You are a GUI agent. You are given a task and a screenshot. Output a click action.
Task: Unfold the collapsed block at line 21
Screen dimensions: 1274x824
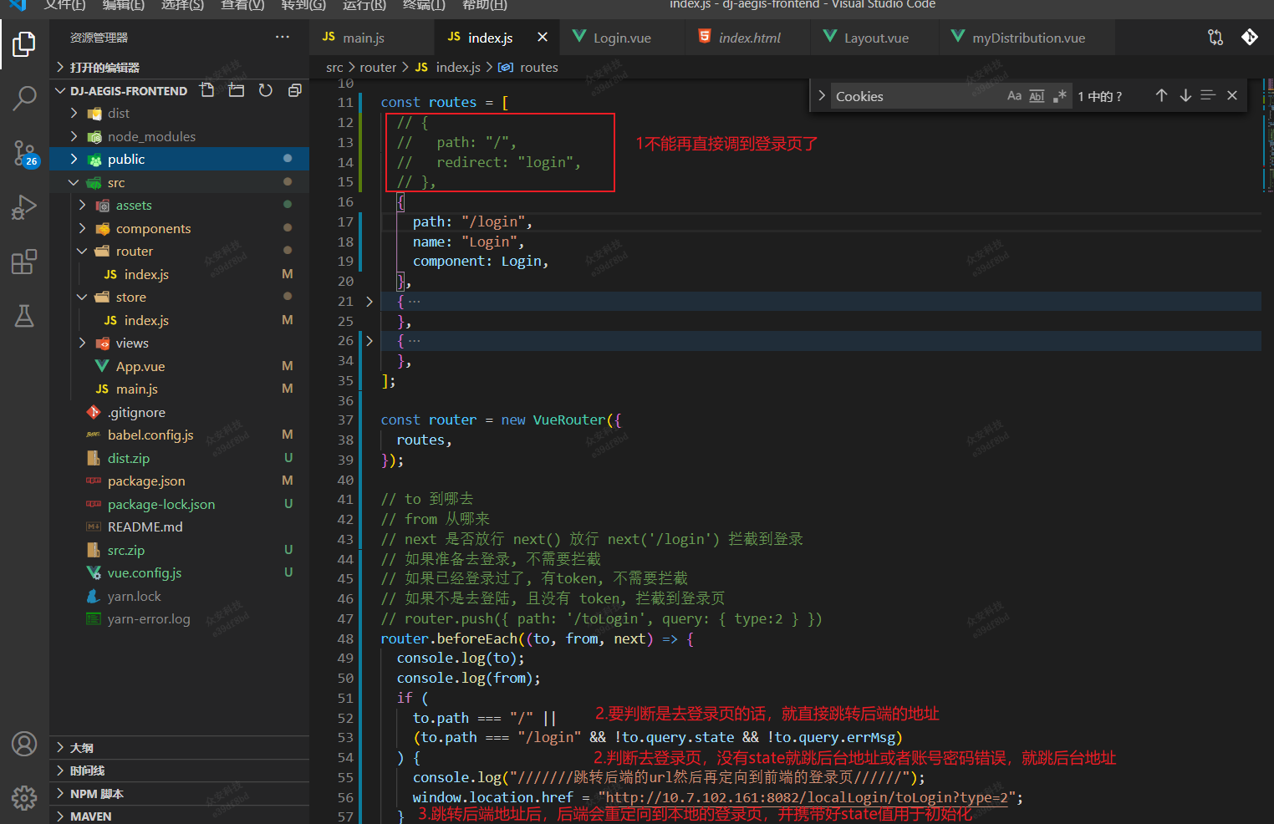(x=369, y=301)
